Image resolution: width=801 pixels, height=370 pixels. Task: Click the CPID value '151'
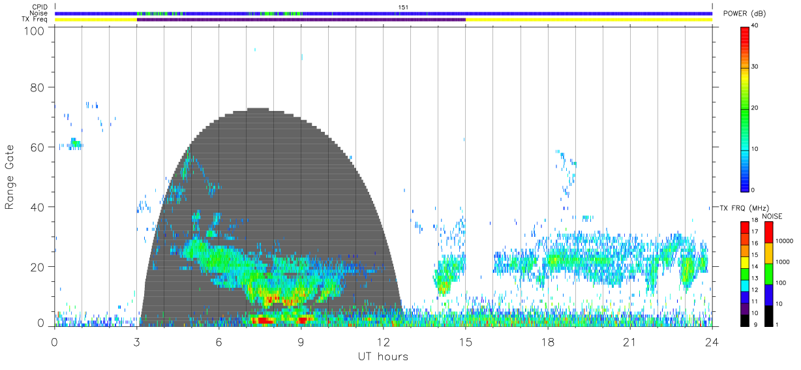pos(403,7)
